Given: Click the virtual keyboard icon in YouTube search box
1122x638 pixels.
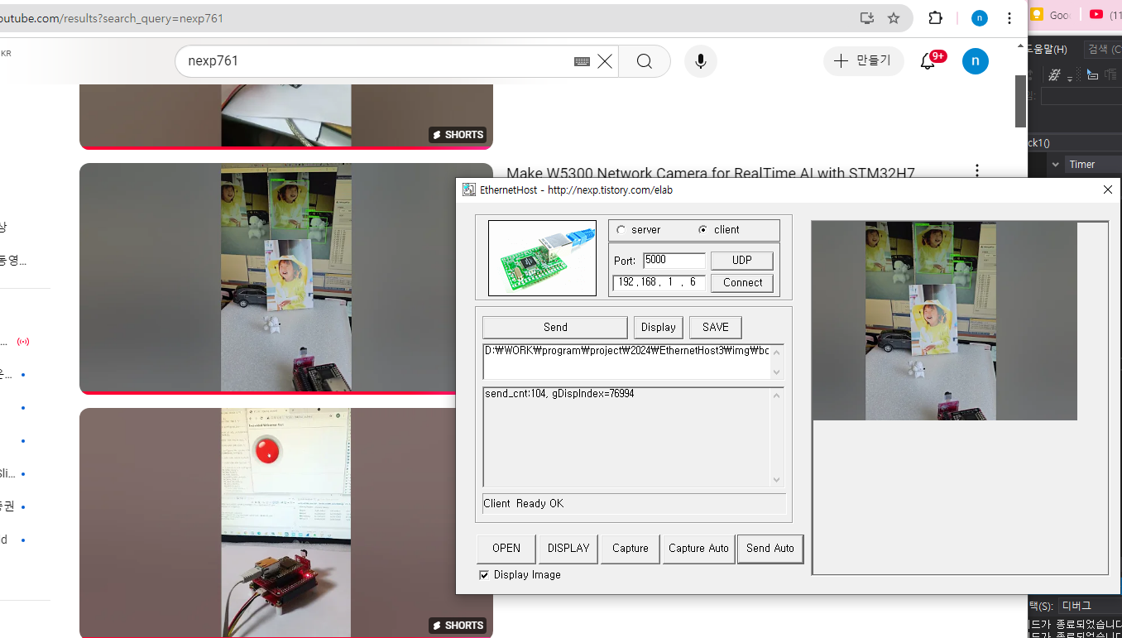Looking at the screenshot, I should (x=582, y=61).
